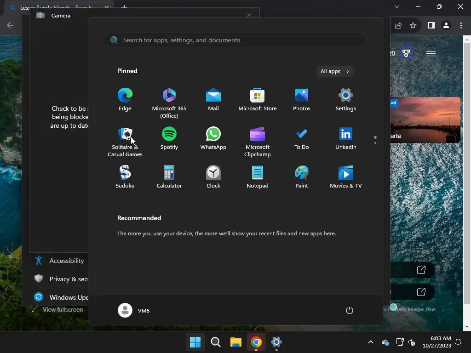The width and height of the screenshot is (471, 353).
Task: Open the sunset harbor image card
Action: (425, 120)
